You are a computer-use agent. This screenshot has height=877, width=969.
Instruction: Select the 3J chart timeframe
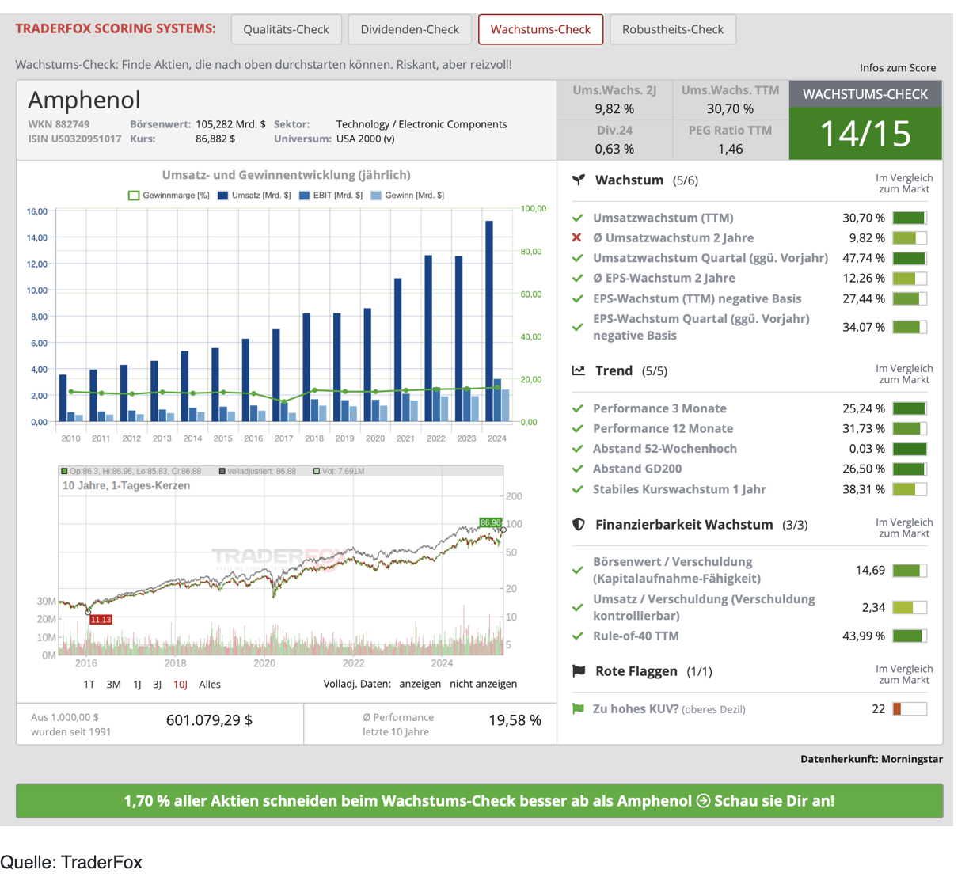[157, 684]
